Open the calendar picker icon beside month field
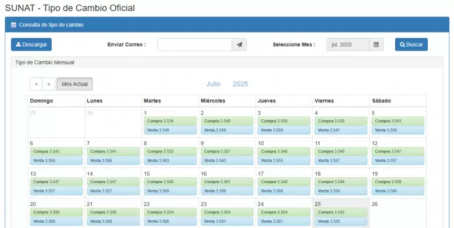 coord(376,45)
